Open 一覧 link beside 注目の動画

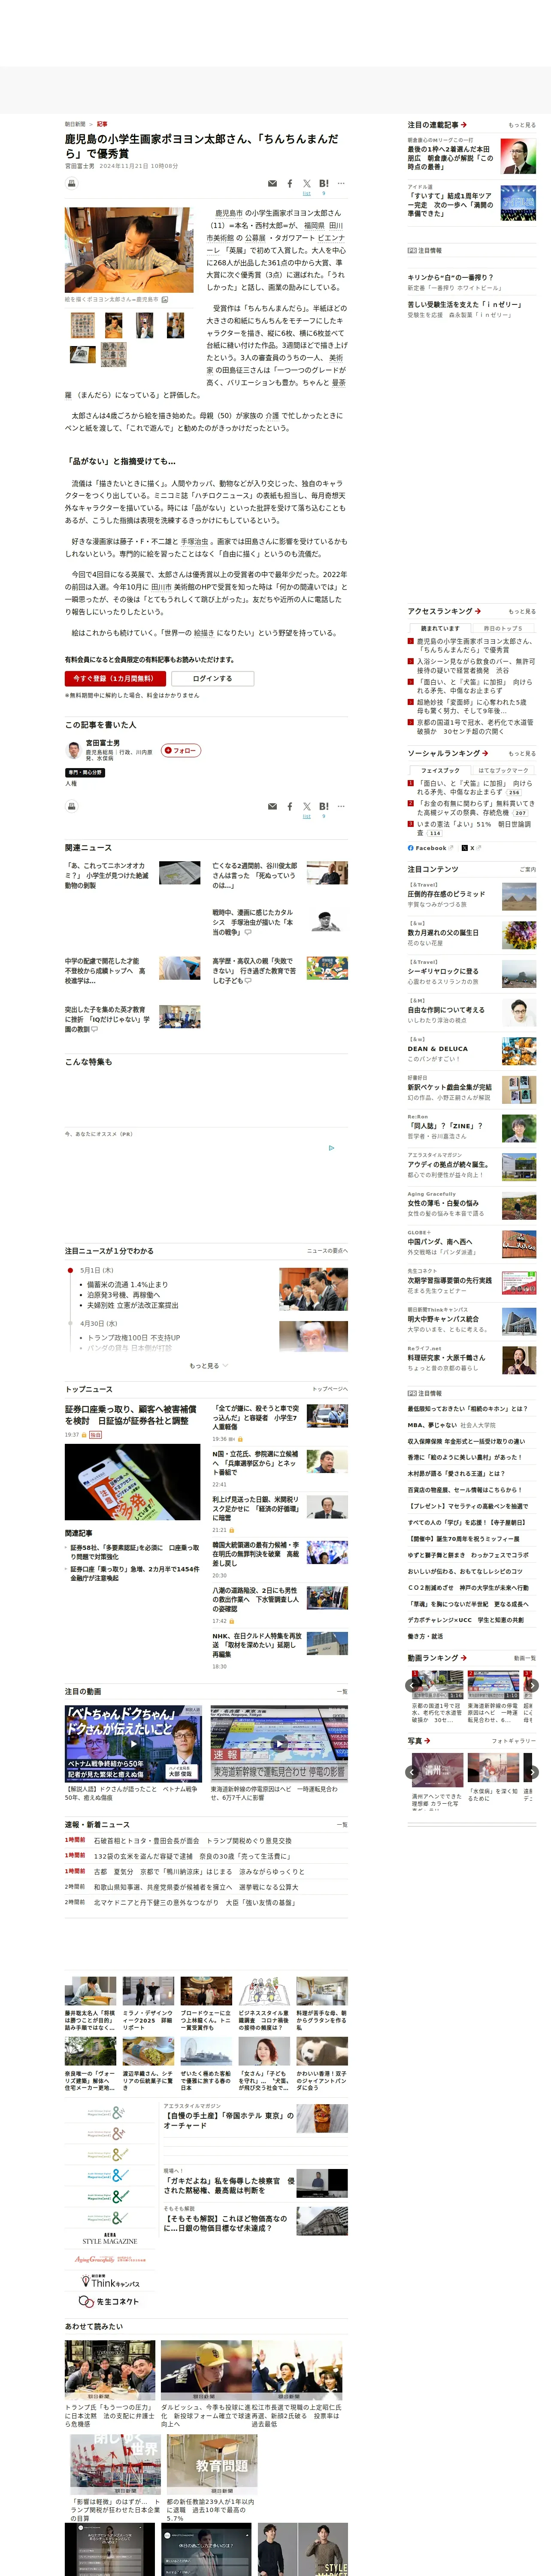click(343, 1692)
